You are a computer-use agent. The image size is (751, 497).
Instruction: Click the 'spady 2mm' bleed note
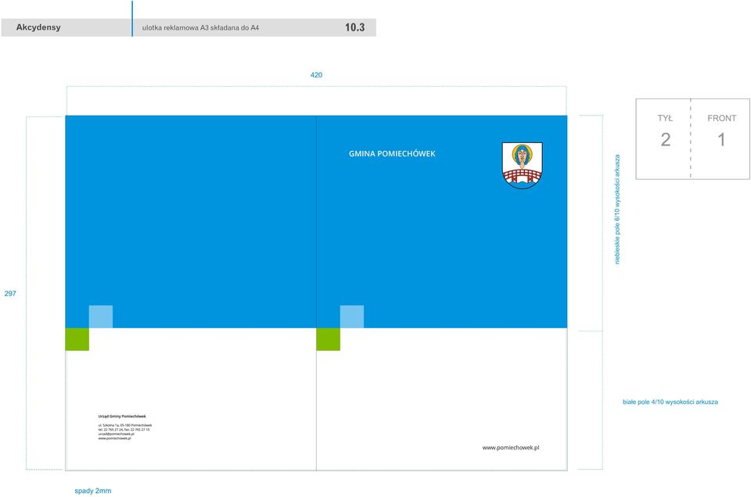(93, 491)
